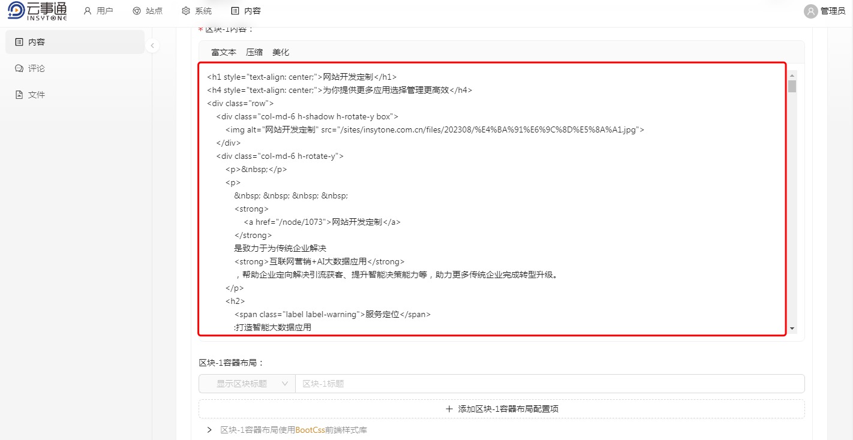853x440 pixels.
Task: Click the 云事通 INSYTONE logo
Action: click(37, 10)
